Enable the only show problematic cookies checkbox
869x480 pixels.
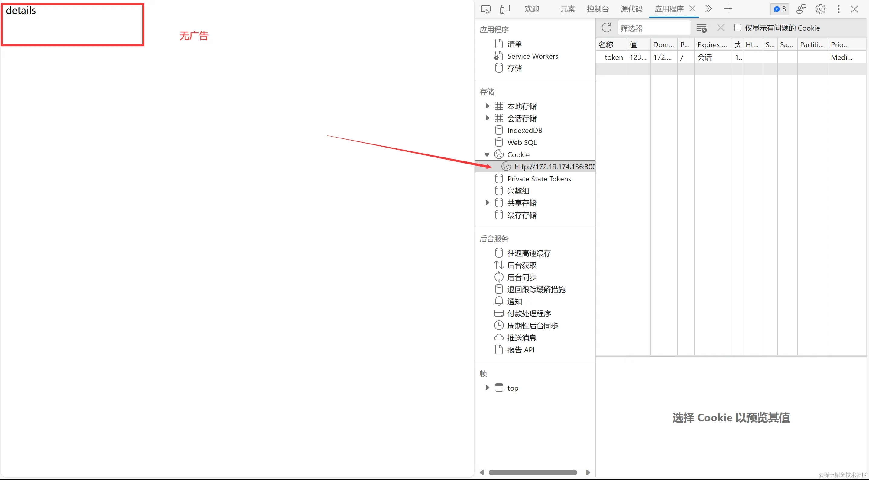(738, 28)
